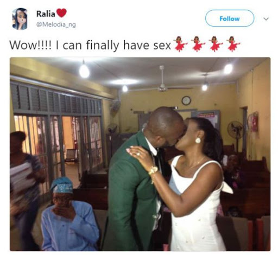Image resolution: width=278 pixels, height=255 pixels.
Task: Open the attached wedding kiss photo
Action: point(140,154)
